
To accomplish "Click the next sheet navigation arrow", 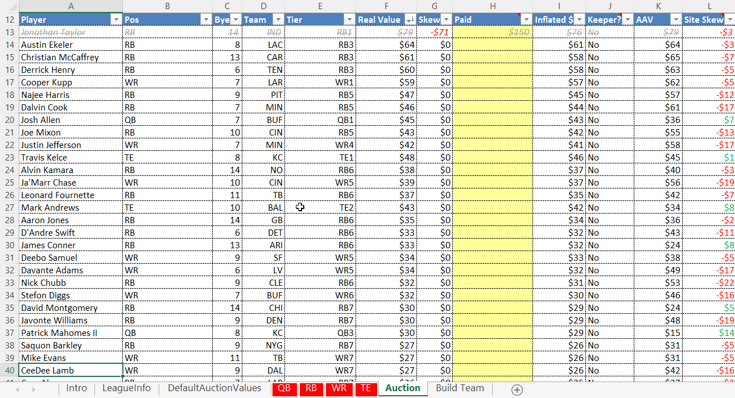I will point(33,389).
